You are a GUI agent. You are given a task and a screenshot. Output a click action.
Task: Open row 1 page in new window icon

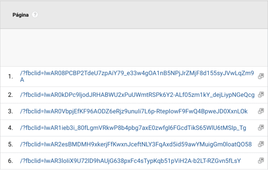261,76
